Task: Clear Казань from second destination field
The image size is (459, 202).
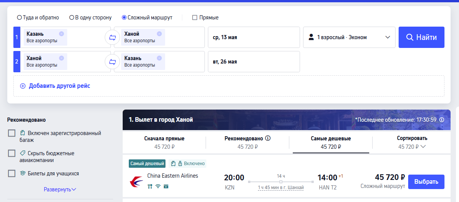Action: [x=159, y=58]
